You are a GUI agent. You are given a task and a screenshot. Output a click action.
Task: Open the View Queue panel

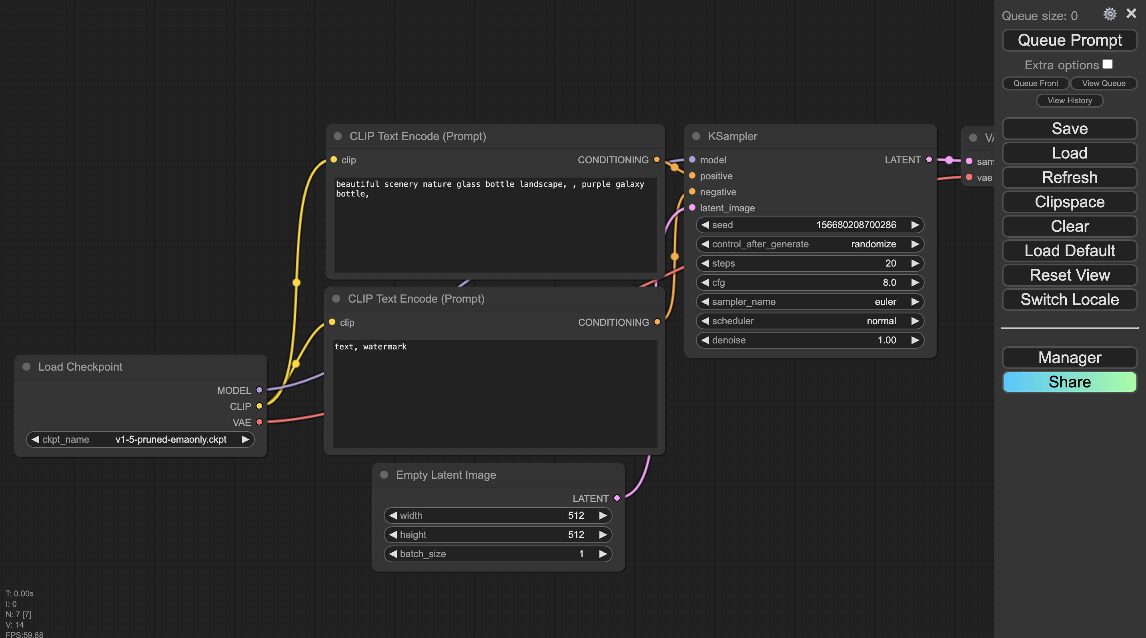tap(1103, 83)
